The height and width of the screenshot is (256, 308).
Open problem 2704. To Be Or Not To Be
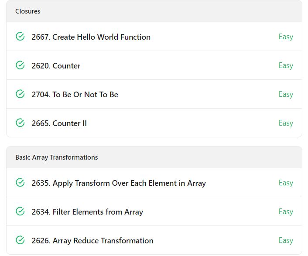tap(75, 95)
